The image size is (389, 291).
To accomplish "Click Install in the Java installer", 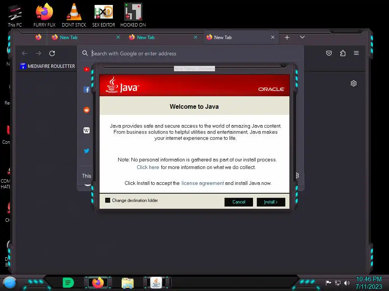I will [271, 202].
